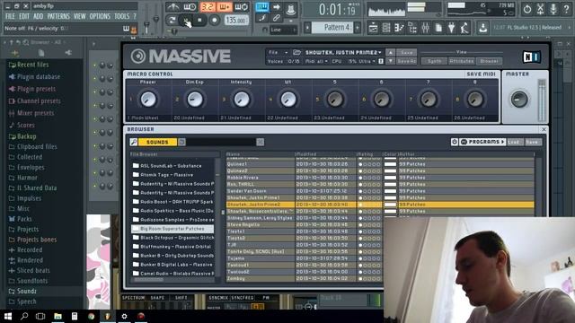Click the 135 tempo display
The height and width of the screenshot is (323, 575).
pos(235,20)
